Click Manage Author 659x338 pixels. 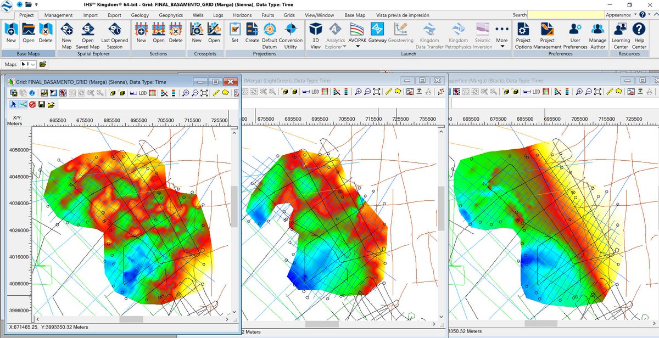597,36
